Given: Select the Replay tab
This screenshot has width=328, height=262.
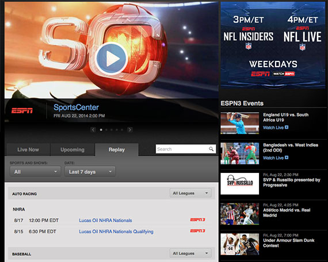Looking at the screenshot, I should coord(116,149).
